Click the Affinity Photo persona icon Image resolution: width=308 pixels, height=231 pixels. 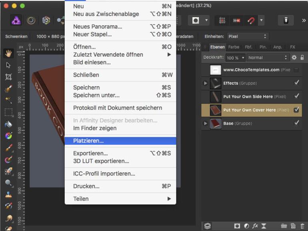pos(16,20)
